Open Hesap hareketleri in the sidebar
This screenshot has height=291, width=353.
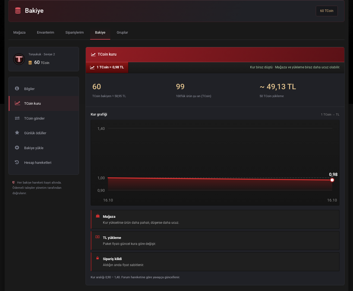[x=44, y=162]
